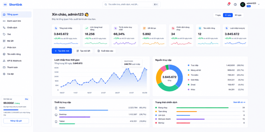This screenshot has width=265, height=132.
Task: Open Mã QR in the sidebar
Action: pyautogui.click(x=16, y=41)
